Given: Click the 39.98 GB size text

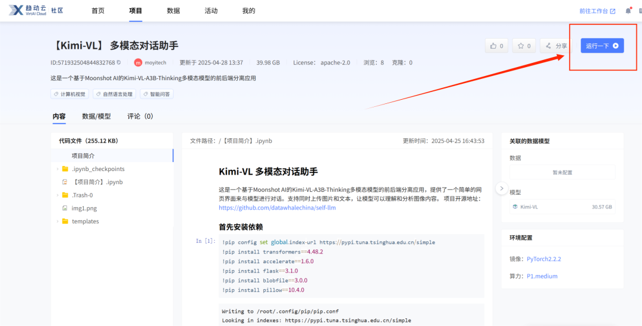Looking at the screenshot, I should pyautogui.click(x=268, y=62).
